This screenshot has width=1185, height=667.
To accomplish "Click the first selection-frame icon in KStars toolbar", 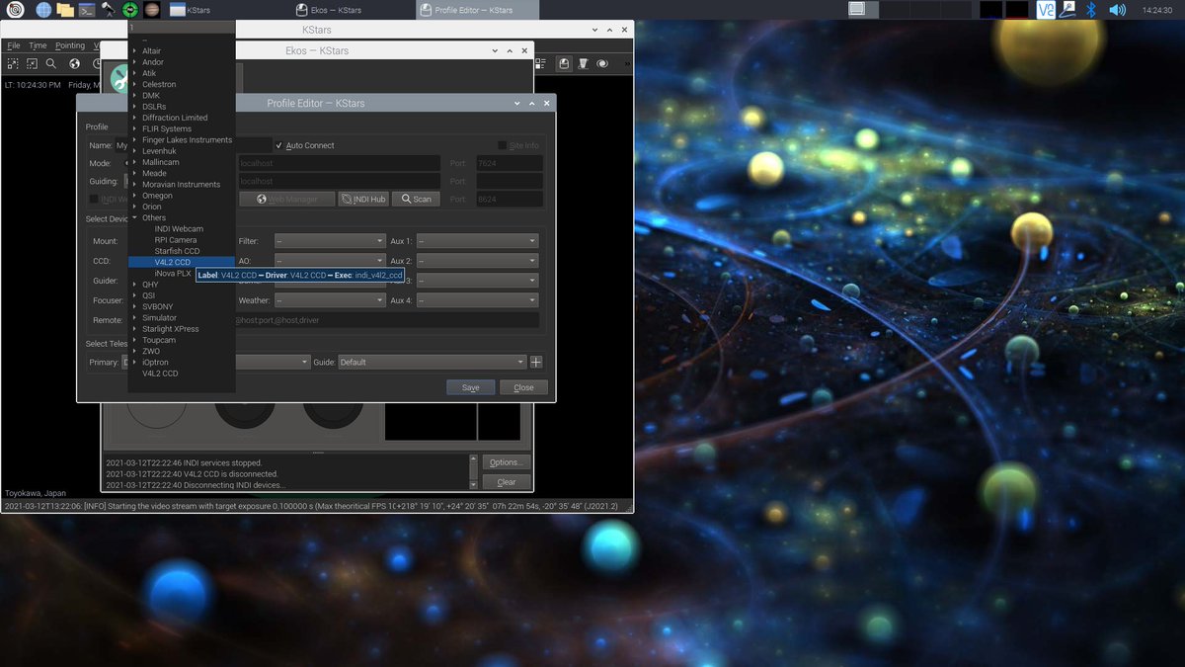I will pyautogui.click(x=13, y=63).
